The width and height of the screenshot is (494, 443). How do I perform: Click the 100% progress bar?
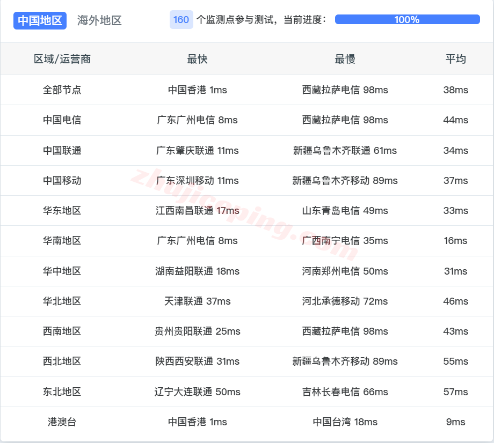pos(406,19)
